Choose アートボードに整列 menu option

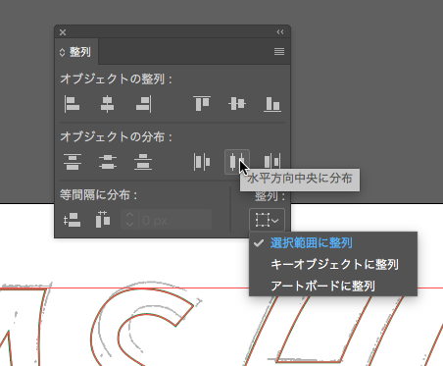click(x=333, y=286)
